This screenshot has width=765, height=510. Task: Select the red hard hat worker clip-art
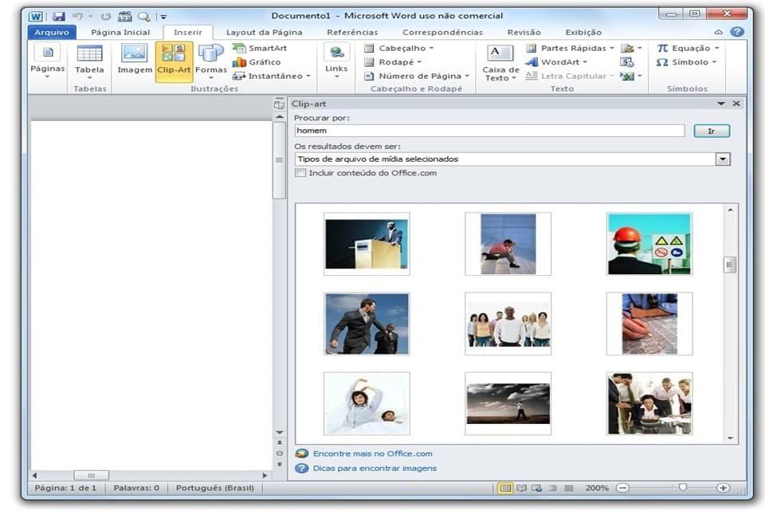(x=649, y=244)
